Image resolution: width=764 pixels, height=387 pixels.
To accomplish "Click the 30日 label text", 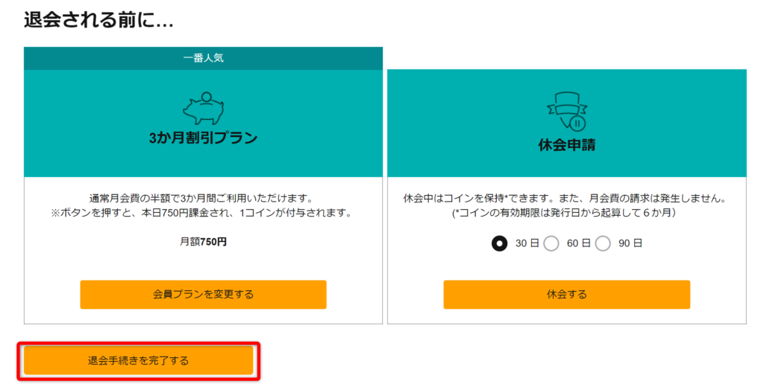I will pyautogui.click(x=527, y=243).
